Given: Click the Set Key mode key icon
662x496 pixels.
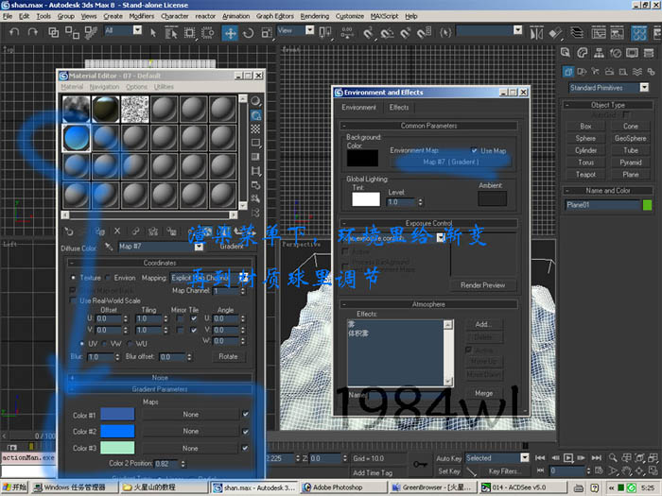Looking at the screenshot, I should [420, 464].
